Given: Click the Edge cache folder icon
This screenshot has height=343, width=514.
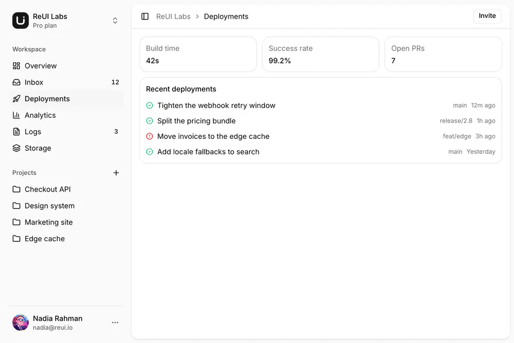Looking at the screenshot, I should [17, 238].
